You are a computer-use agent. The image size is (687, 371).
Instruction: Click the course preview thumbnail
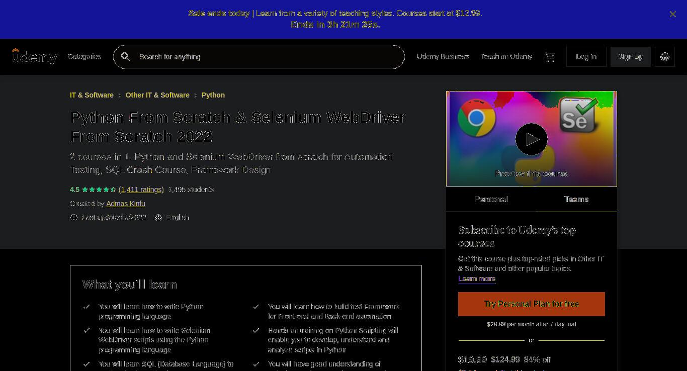pos(532,139)
